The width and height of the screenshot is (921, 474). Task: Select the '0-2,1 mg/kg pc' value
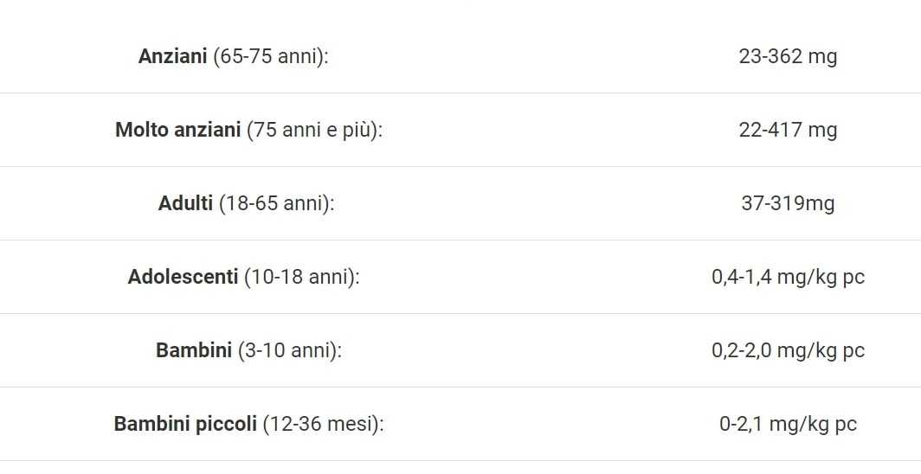788,425
